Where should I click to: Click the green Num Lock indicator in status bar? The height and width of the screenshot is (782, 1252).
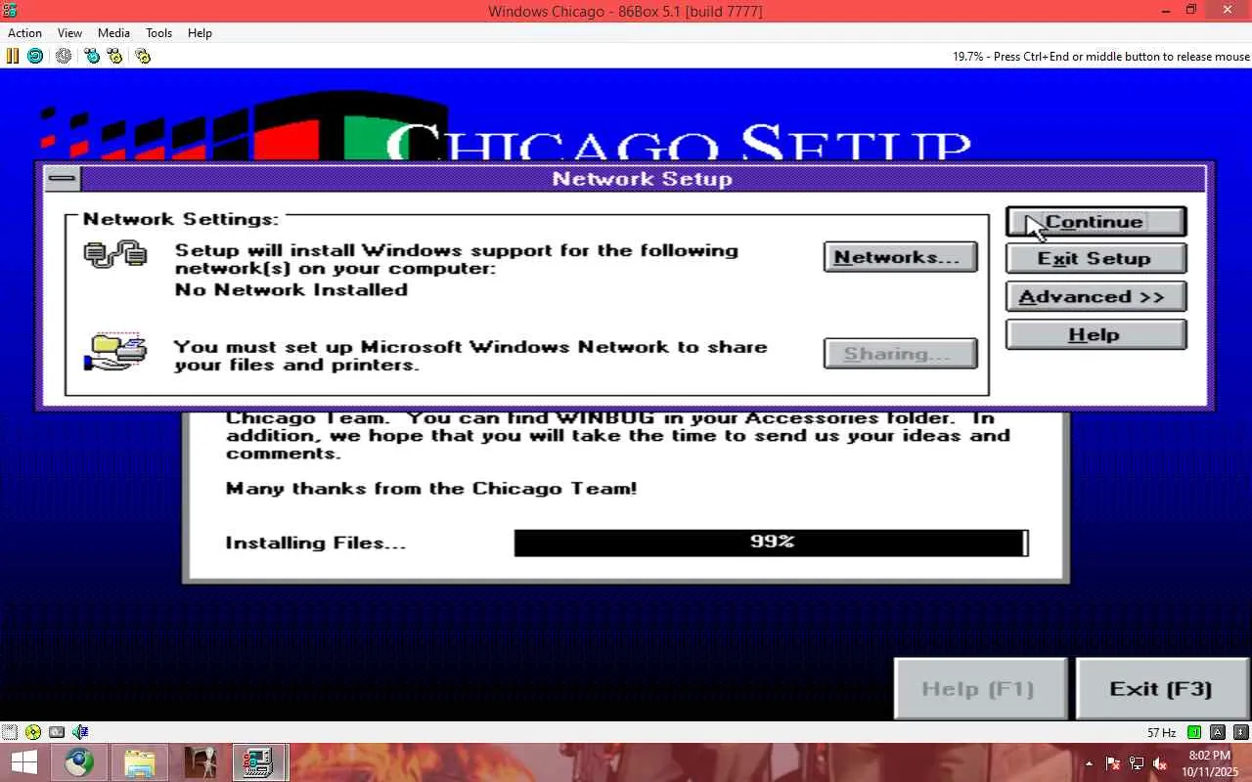pos(1194,732)
